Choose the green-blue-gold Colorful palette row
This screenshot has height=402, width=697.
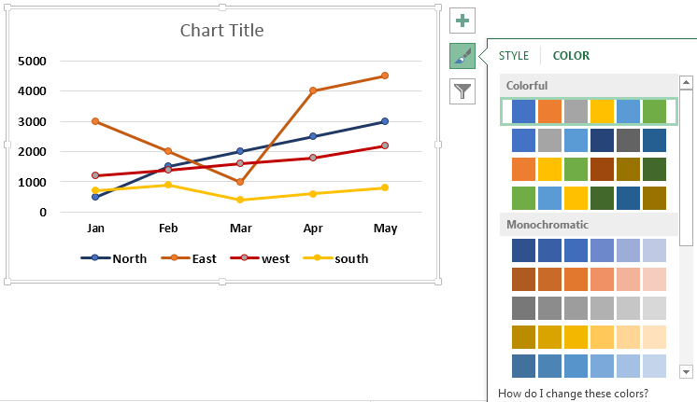coord(589,198)
